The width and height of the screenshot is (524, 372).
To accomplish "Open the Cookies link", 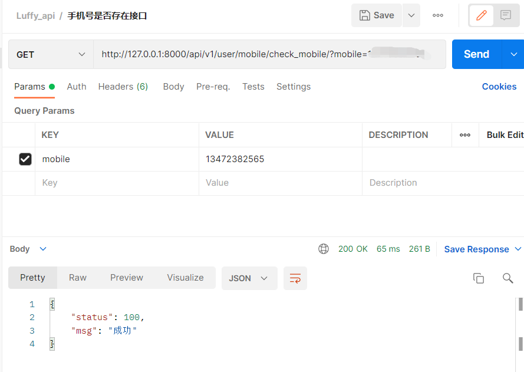I will pos(499,87).
